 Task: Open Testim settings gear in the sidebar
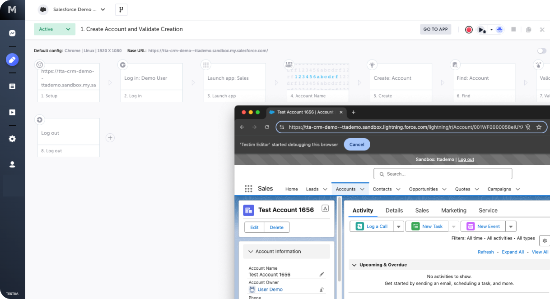[13, 139]
